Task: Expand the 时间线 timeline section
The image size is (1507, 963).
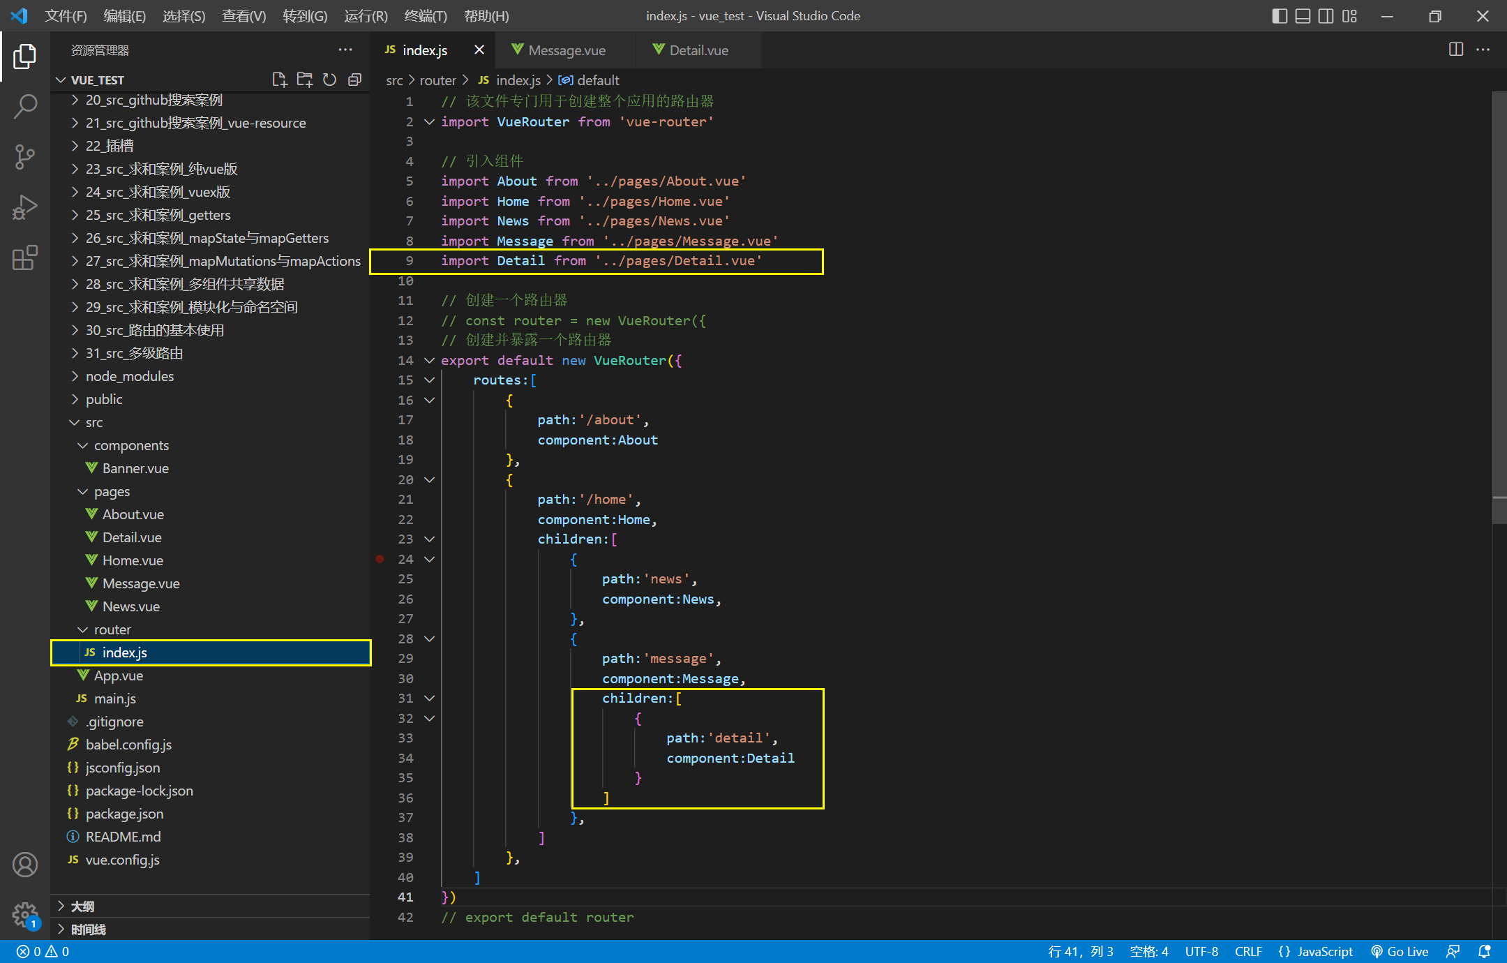Action: coord(211,930)
